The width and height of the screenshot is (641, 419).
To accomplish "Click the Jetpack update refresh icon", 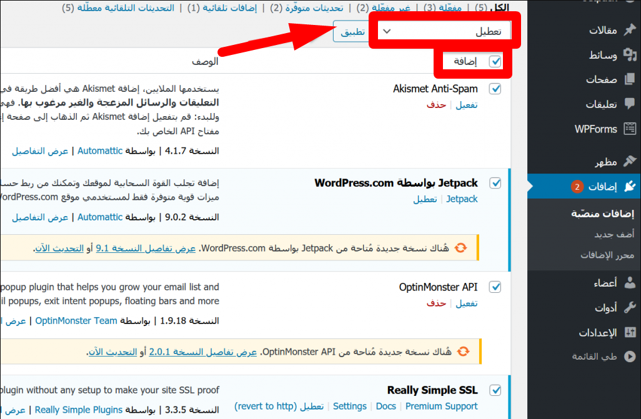I will point(460,248).
